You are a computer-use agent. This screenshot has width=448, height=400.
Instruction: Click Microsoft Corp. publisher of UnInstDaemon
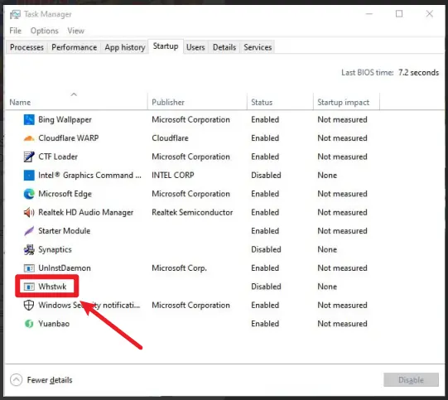179,268
